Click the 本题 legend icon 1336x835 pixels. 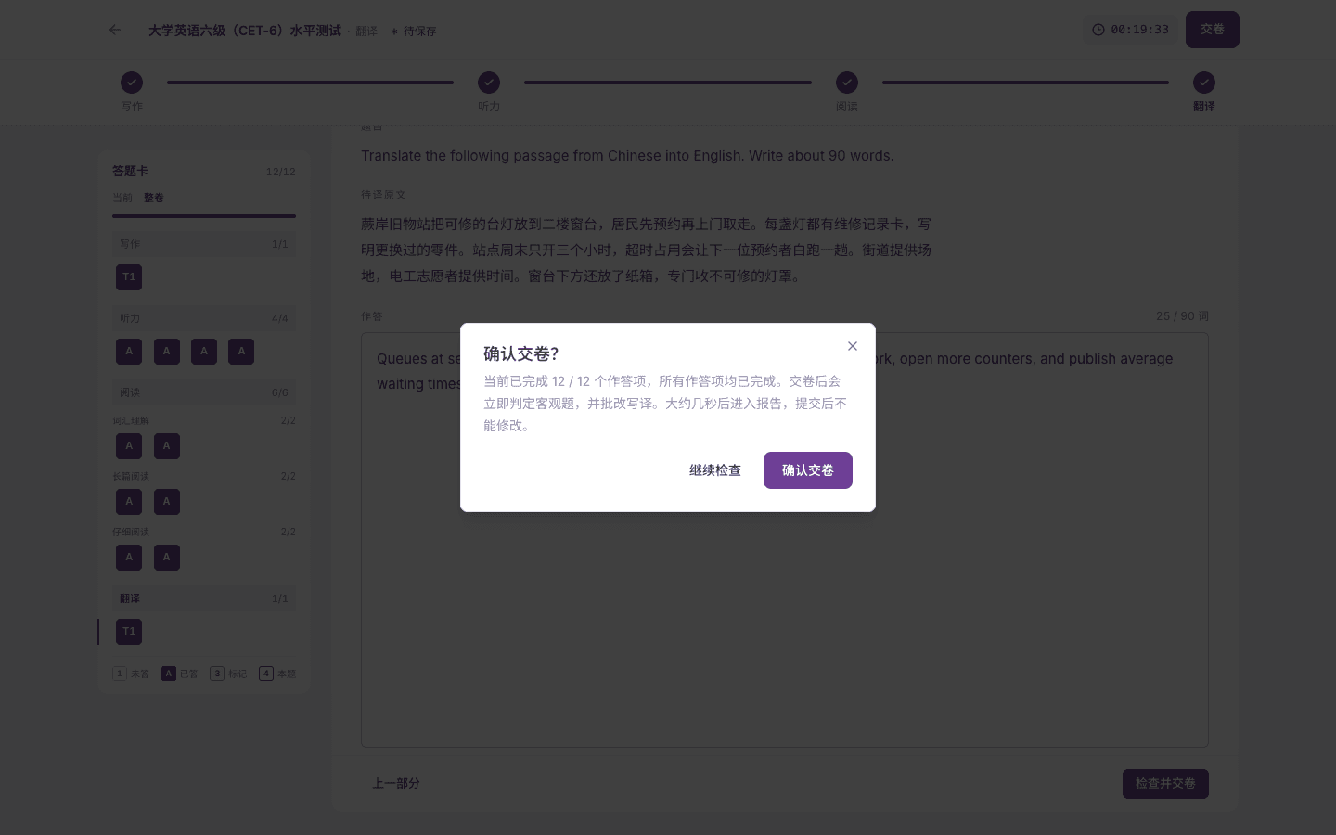pyautogui.click(x=266, y=674)
